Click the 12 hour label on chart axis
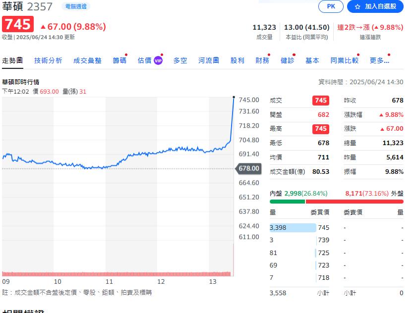This screenshot has height=313, width=417. coord(161,282)
